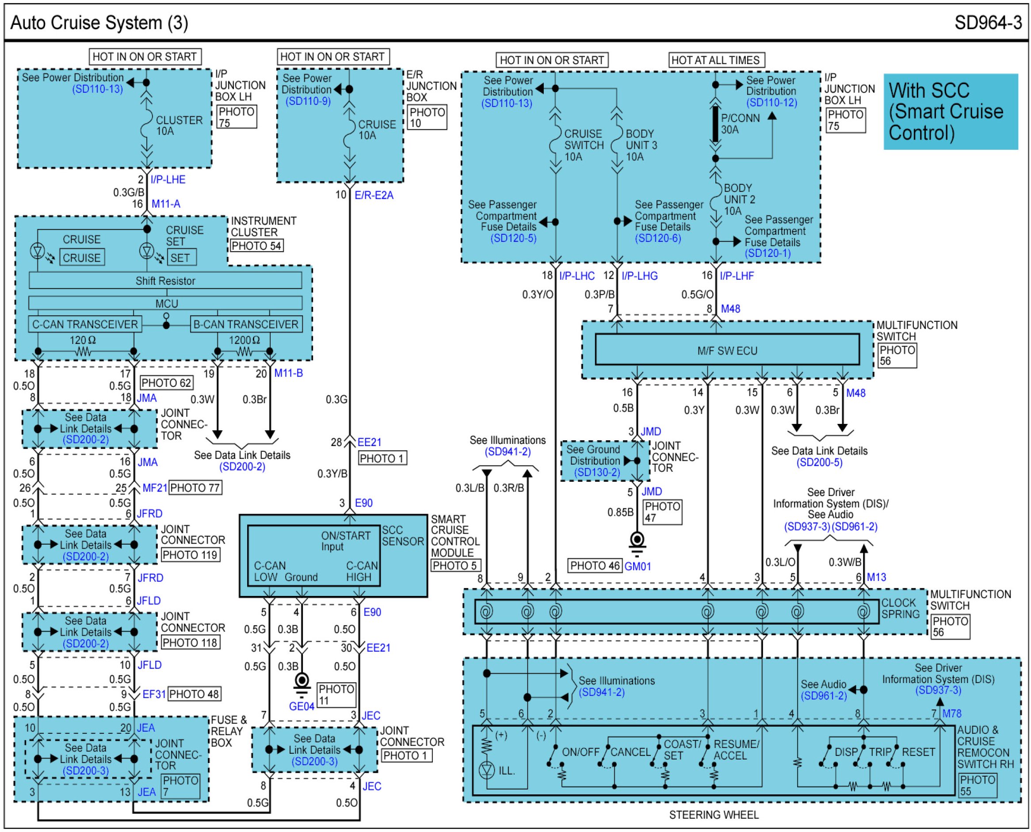The height and width of the screenshot is (832, 1031).
Task: Click the M/F SW ECU block
Action: coord(727,350)
